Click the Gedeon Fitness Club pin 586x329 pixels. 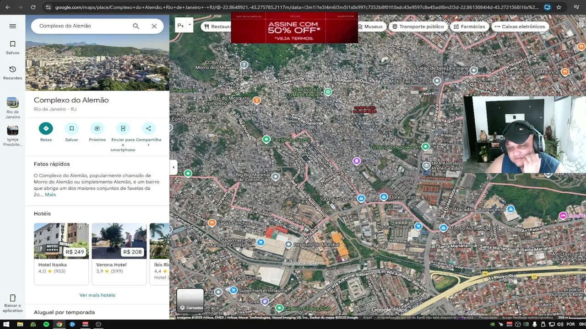279,308
